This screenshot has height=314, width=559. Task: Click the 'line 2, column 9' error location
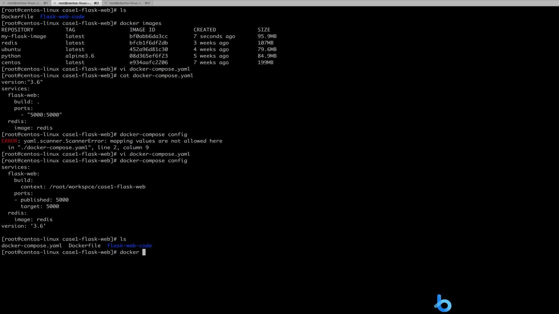click(123, 147)
